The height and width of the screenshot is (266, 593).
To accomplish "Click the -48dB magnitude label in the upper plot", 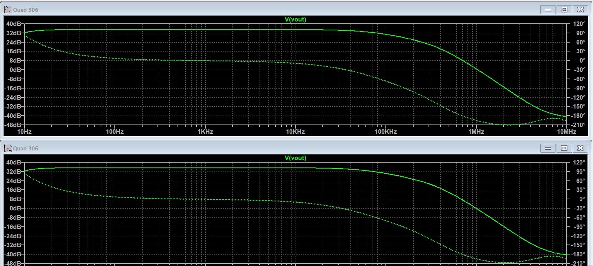I will (13, 125).
